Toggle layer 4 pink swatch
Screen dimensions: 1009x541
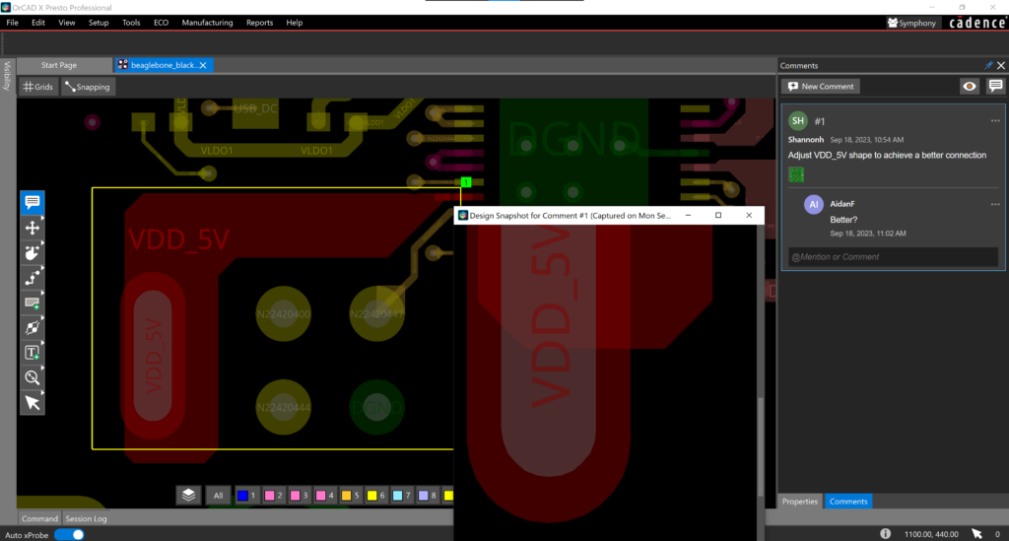[320, 496]
